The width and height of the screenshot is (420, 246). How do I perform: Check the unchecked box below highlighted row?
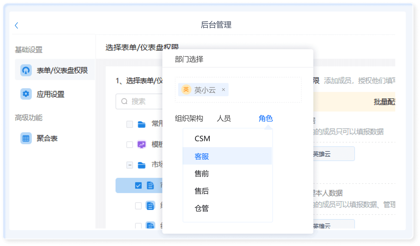pos(138,206)
